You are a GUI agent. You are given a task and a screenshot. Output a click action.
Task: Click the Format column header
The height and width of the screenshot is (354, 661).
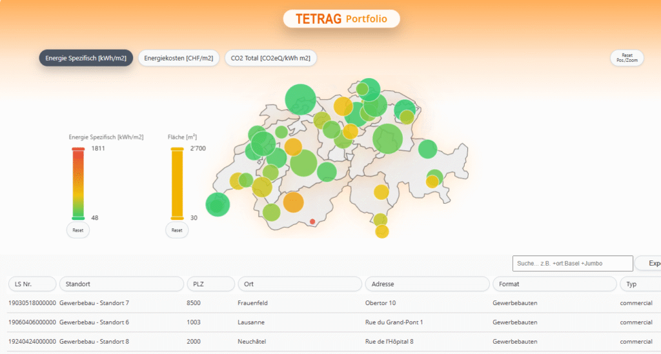553,284
